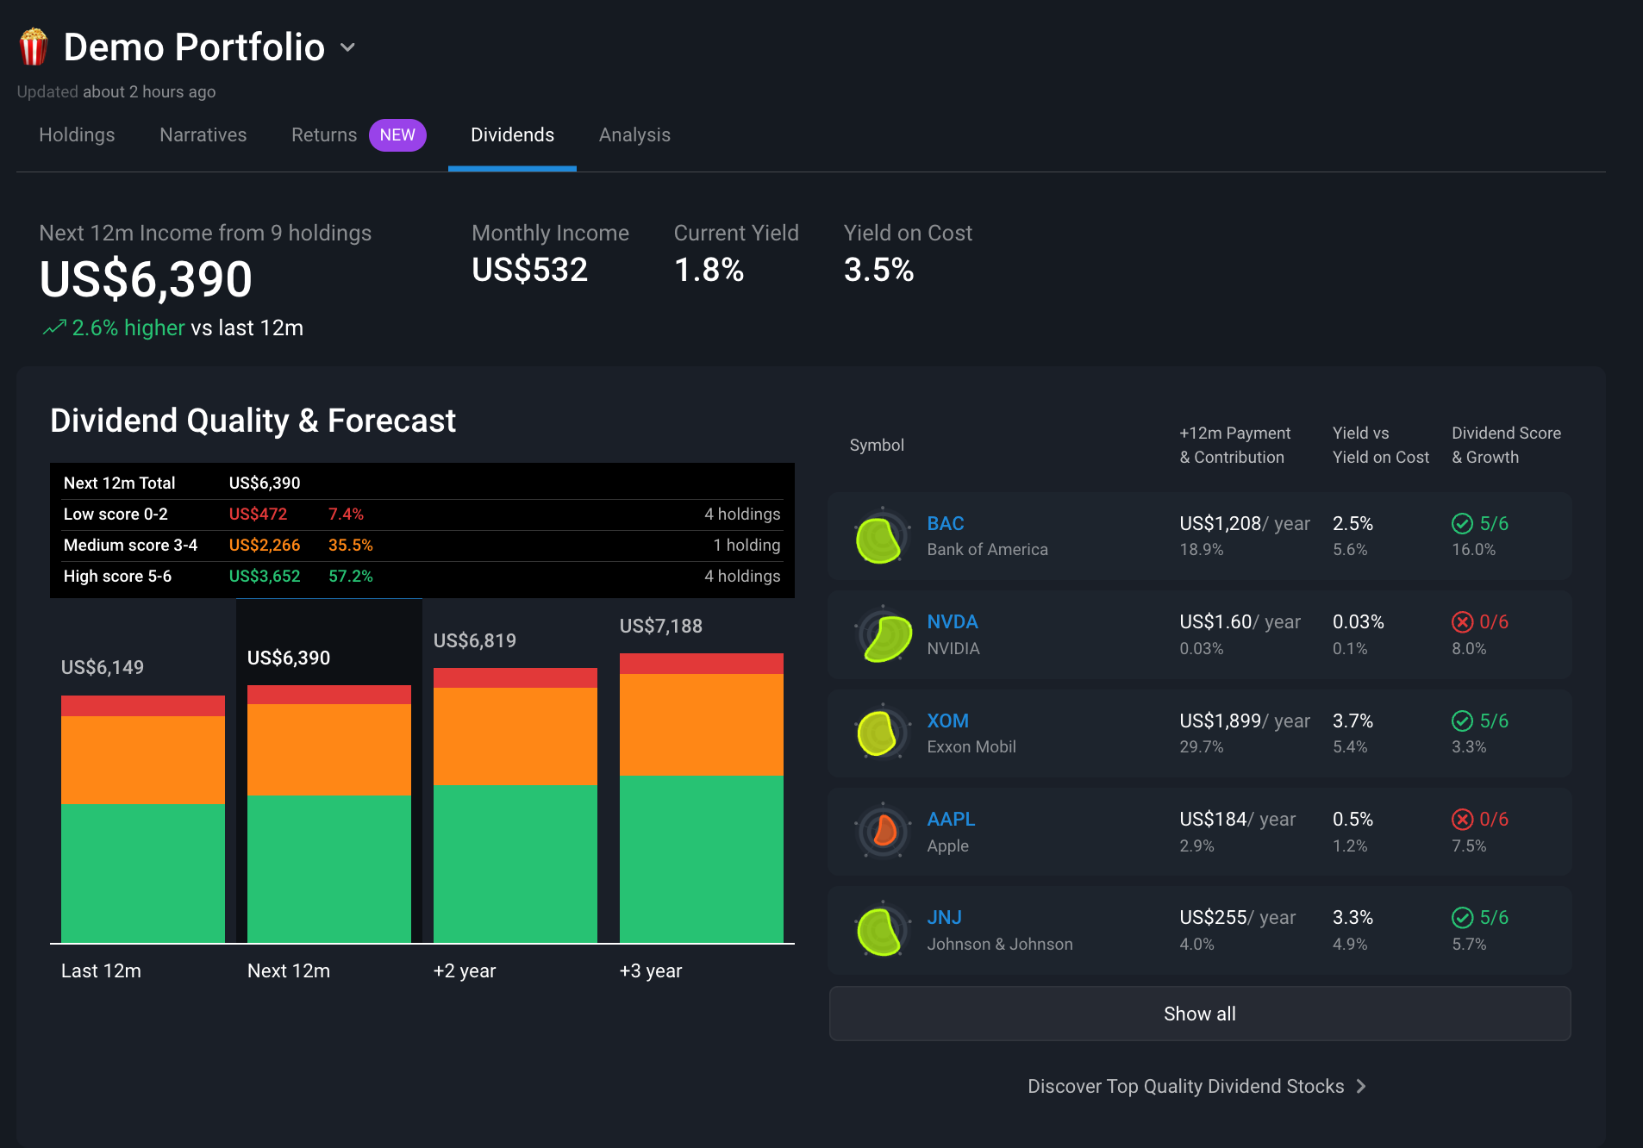Image resolution: width=1643 pixels, height=1148 pixels.
Task: Click AAPL's red cross score icon
Action: coord(1462,819)
